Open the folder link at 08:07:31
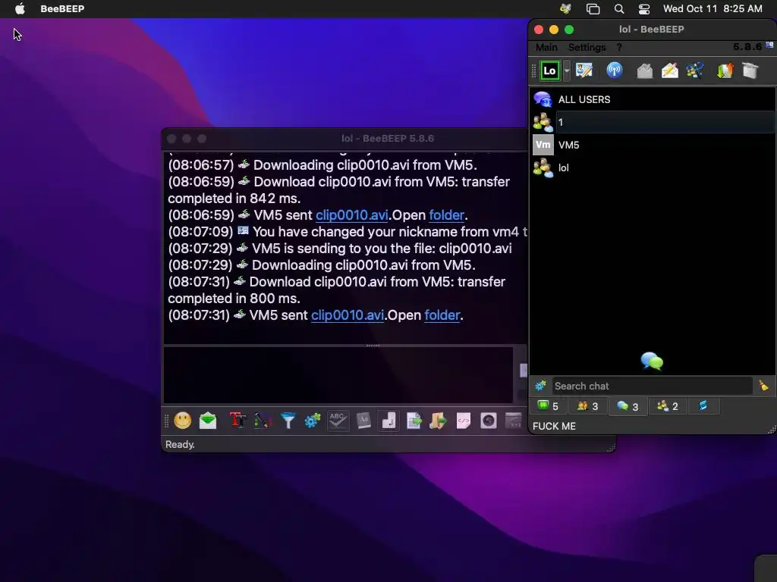Screen dimensions: 777x582 tap(442, 315)
